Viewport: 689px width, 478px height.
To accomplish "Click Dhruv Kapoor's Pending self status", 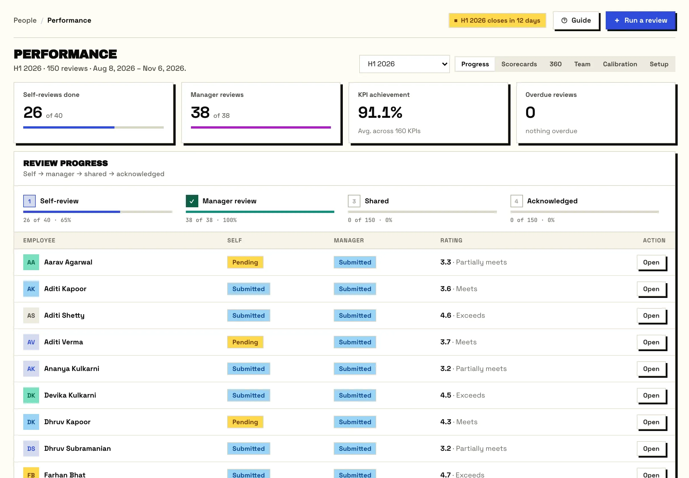I will [245, 422].
